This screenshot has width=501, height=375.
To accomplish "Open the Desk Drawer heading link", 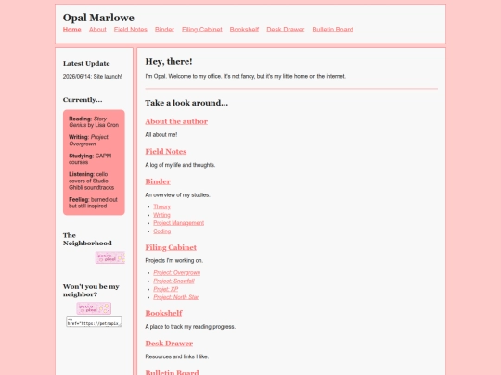I will [169, 344].
